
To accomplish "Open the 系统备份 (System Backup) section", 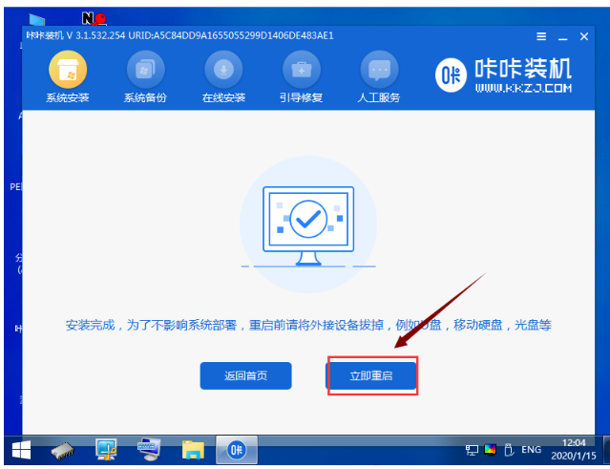I will pos(145,78).
